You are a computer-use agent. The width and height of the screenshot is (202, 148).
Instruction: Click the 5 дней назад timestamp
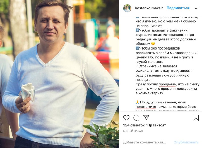(x=133, y=131)
